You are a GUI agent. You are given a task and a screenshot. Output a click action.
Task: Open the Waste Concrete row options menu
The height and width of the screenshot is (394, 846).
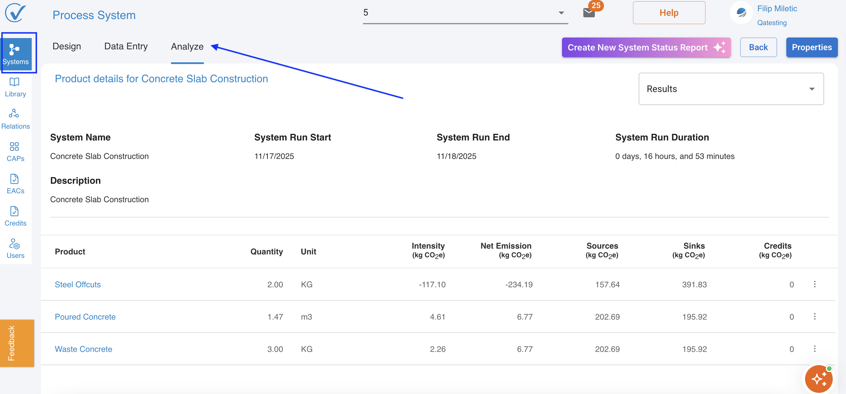click(815, 349)
